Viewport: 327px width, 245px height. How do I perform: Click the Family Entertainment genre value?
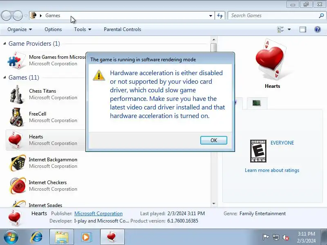[262, 214]
